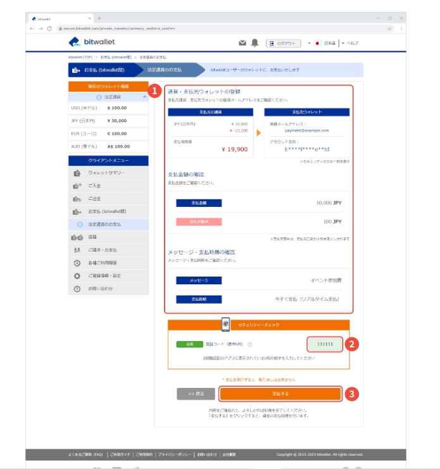Open the 日本語 language dropdown

click(x=325, y=43)
